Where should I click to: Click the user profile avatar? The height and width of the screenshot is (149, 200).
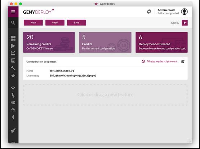click(184, 11)
